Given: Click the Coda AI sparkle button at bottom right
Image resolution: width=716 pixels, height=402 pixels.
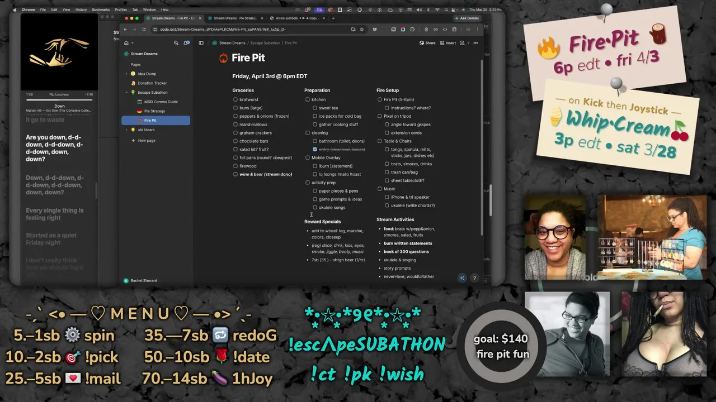Looking at the screenshot, I should tap(462, 278).
